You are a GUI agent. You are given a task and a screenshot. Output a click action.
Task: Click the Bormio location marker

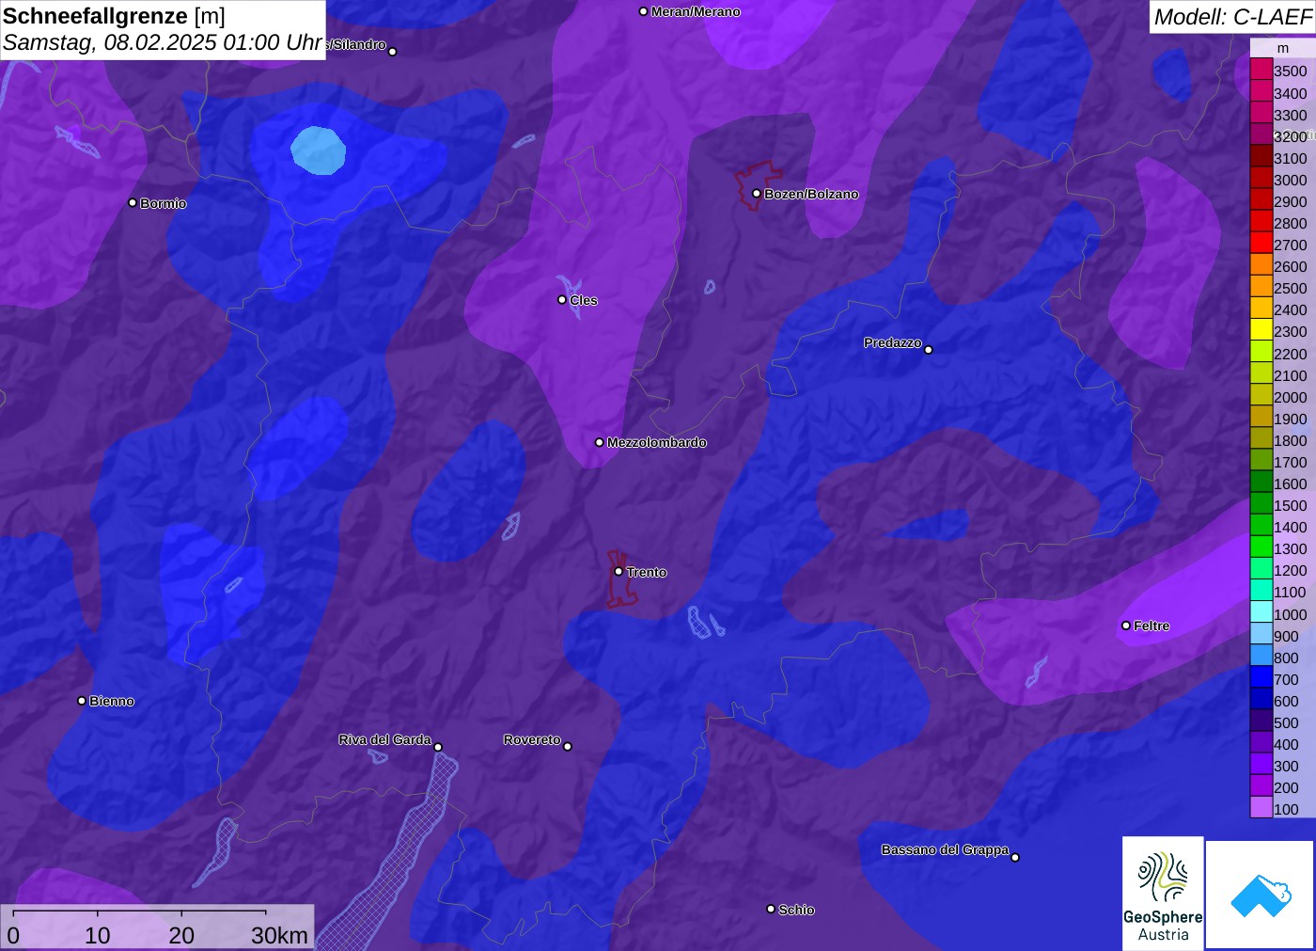(133, 202)
